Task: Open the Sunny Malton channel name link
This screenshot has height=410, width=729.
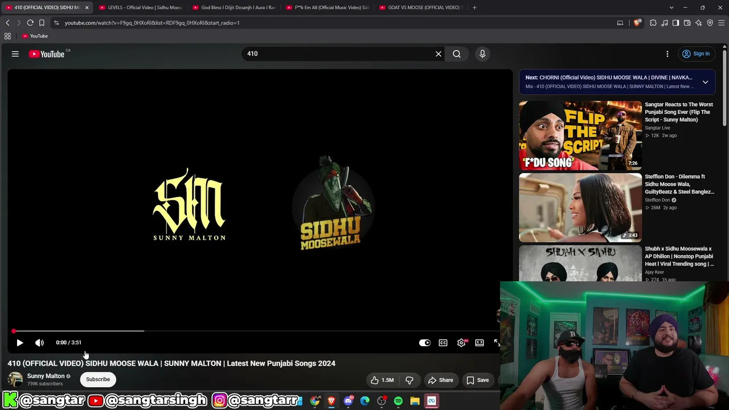Action: (x=46, y=376)
